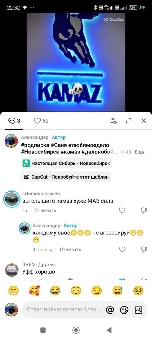Expand the caption with Еще
Viewport: 152px width, 339px height.
140,152
